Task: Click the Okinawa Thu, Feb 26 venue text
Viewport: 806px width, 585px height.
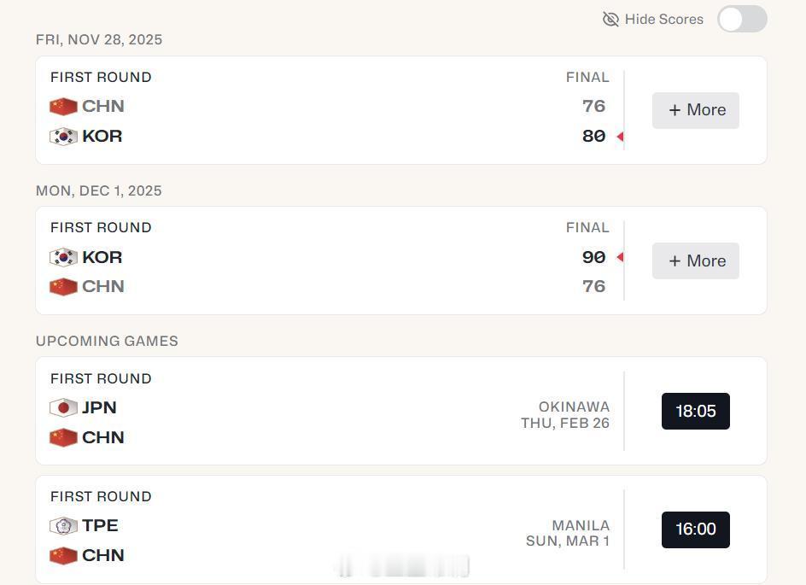Action: pyautogui.click(x=565, y=415)
